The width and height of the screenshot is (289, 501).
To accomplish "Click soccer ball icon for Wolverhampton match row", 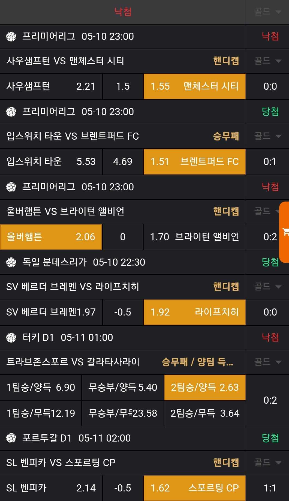I will pos(11,187).
